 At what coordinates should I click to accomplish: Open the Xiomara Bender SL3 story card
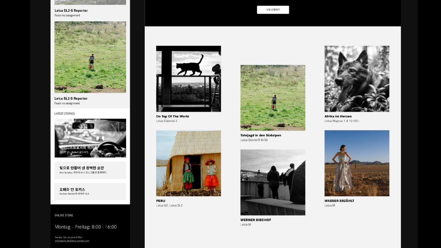90,192
